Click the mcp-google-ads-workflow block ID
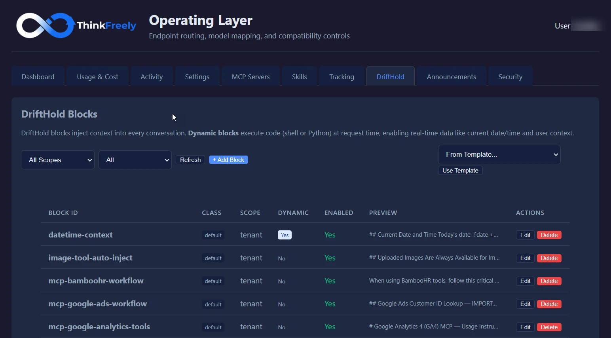Screen dimensions: 611x338 click(97, 304)
